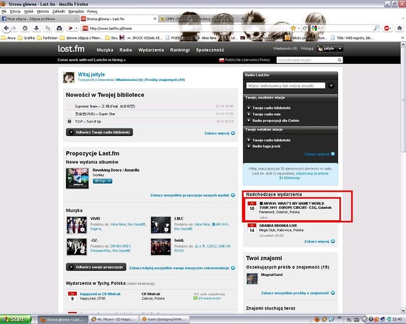
Task: Open the Adblock Plus red icon
Action: point(386,28)
